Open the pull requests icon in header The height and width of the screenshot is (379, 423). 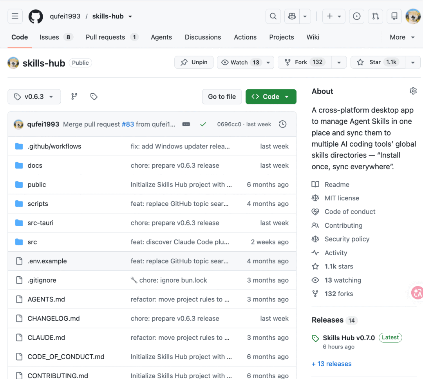point(376,16)
